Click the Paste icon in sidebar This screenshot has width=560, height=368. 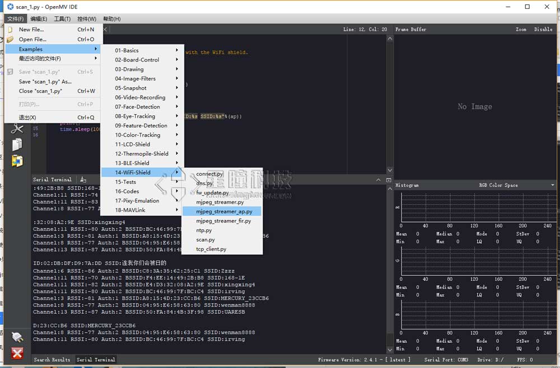point(17,161)
